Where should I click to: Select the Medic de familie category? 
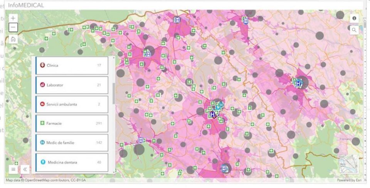click(72, 143)
